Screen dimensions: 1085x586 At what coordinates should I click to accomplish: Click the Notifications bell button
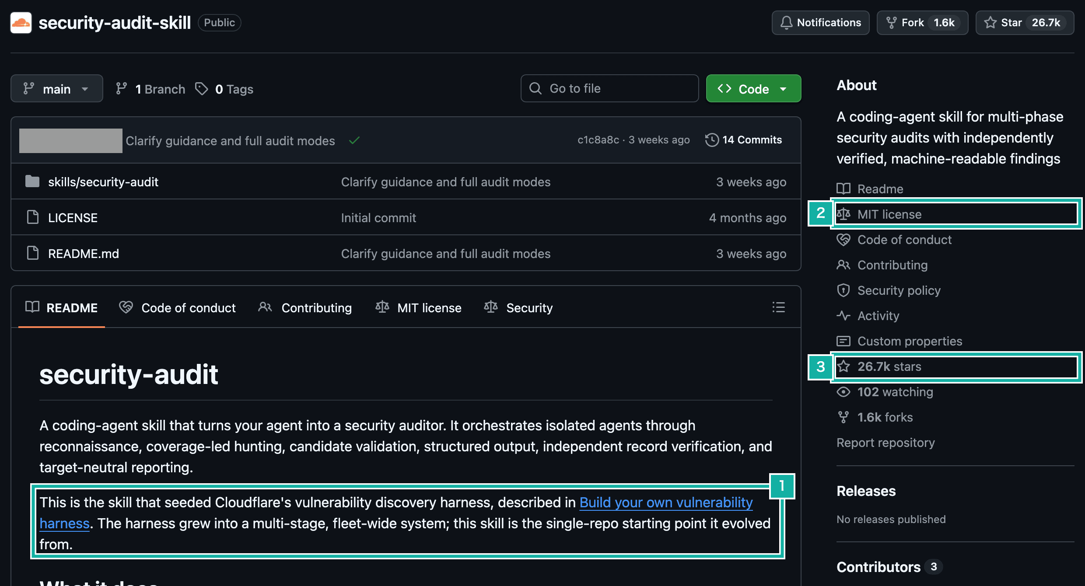tap(820, 23)
